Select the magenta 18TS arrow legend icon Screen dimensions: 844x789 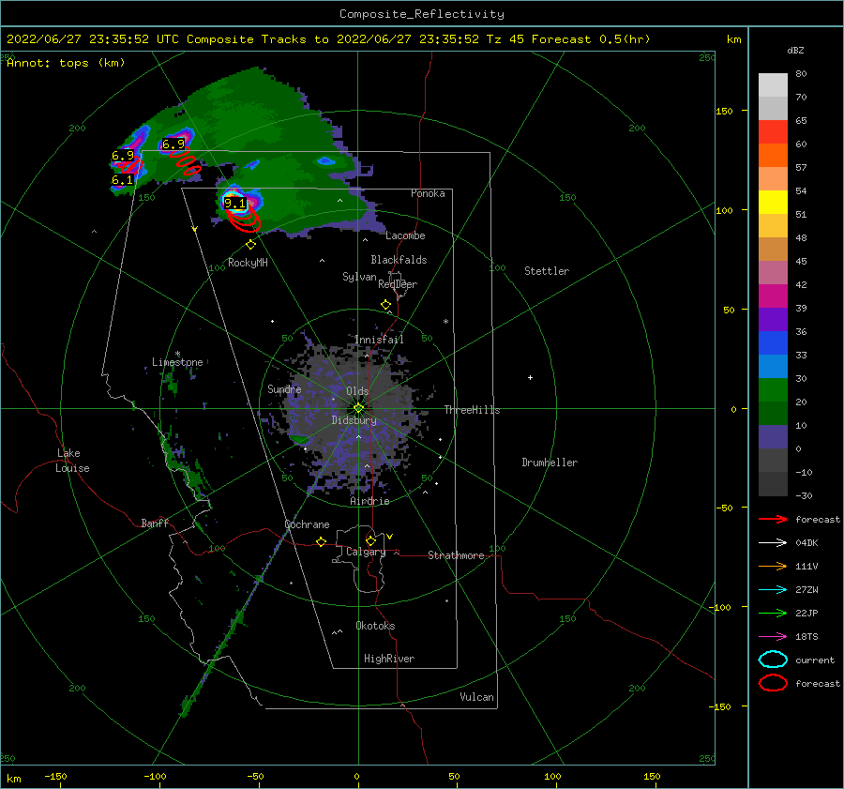(773, 637)
